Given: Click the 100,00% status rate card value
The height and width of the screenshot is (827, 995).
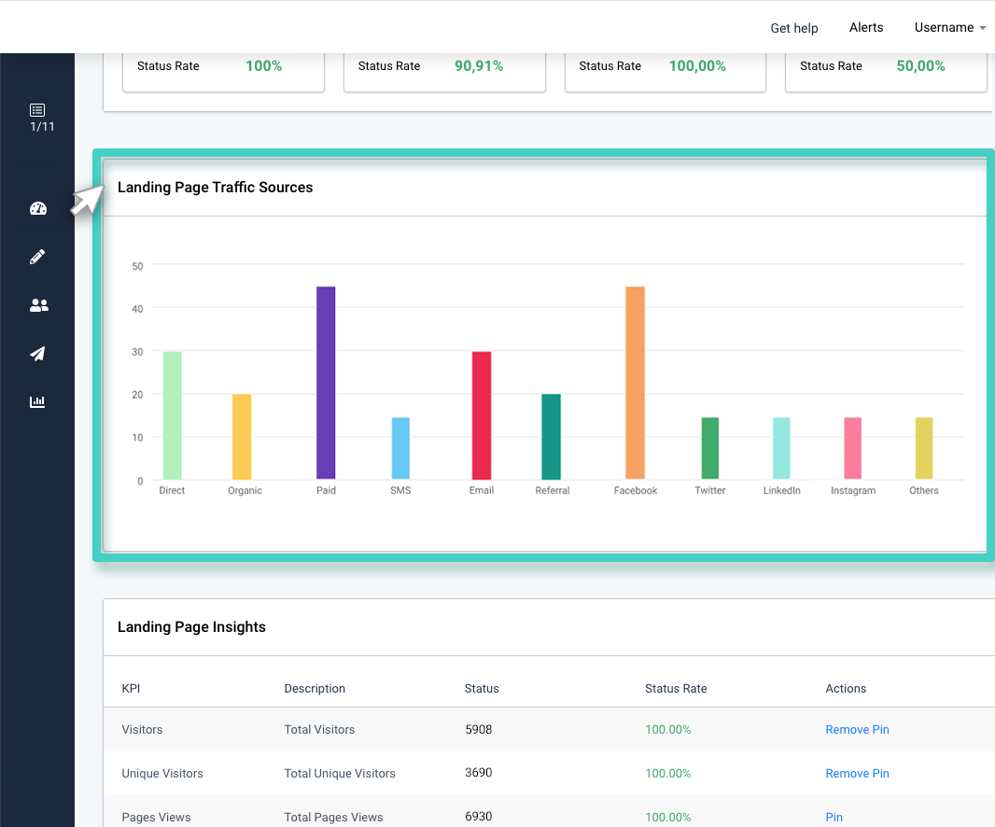Looking at the screenshot, I should click(x=696, y=66).
